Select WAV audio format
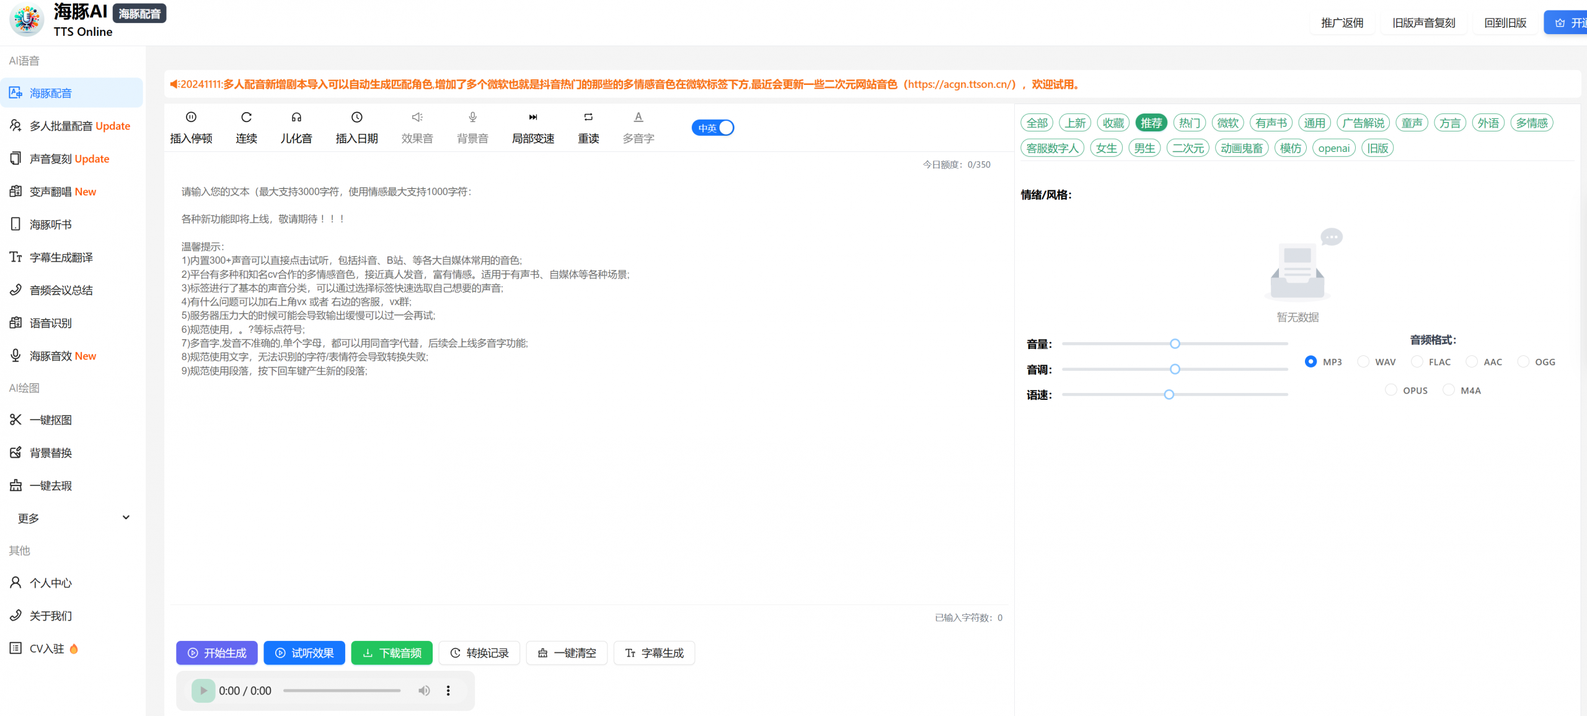 point(1363,361)
